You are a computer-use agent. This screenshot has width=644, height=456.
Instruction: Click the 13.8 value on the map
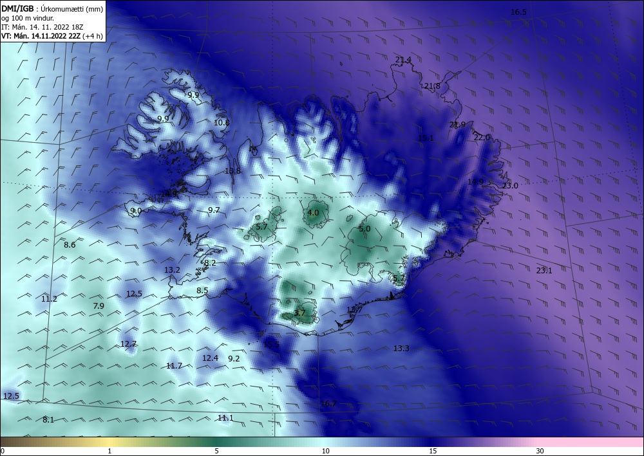pos(232,171)
